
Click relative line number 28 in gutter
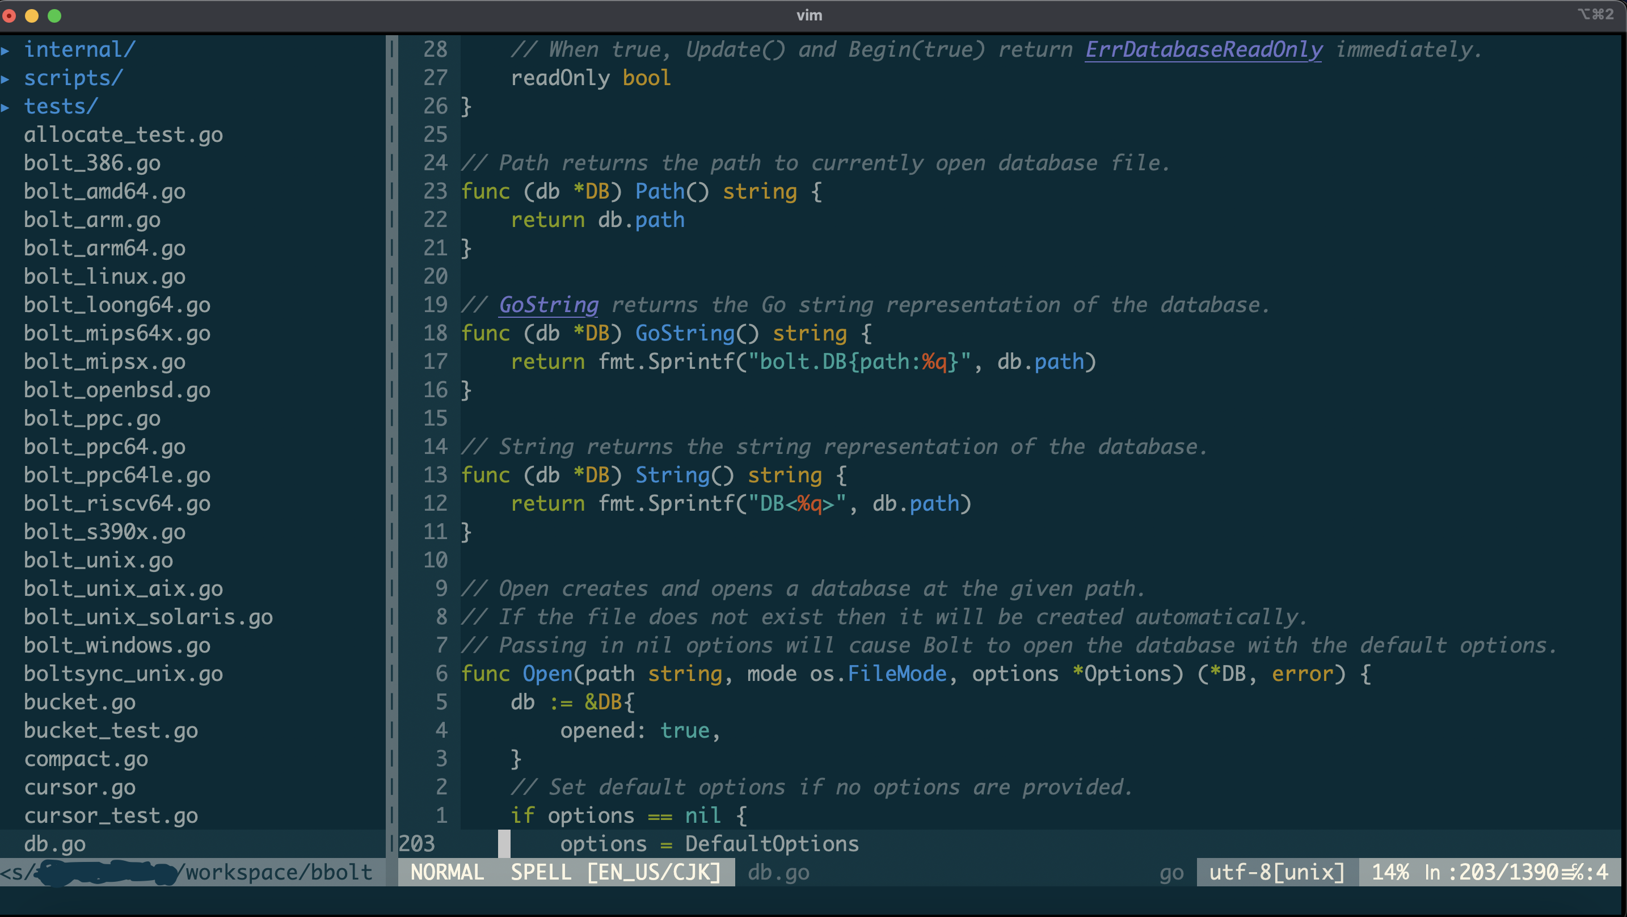435,49
